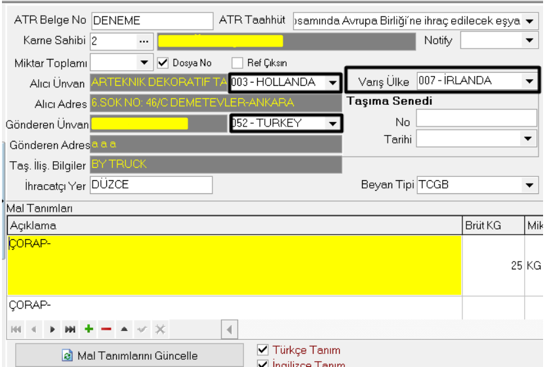Image resolution: width=547 pixels, height=367 pixels.
Task: Open Karne Sahibi lookup ellipsis button
Action: (144, 41)
